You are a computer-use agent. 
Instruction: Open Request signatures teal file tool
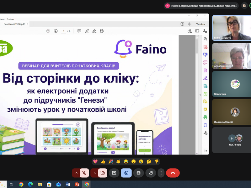coord(206,86)
